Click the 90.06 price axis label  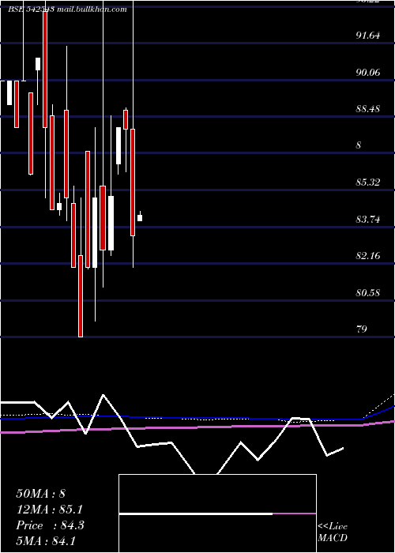[368, 73]
